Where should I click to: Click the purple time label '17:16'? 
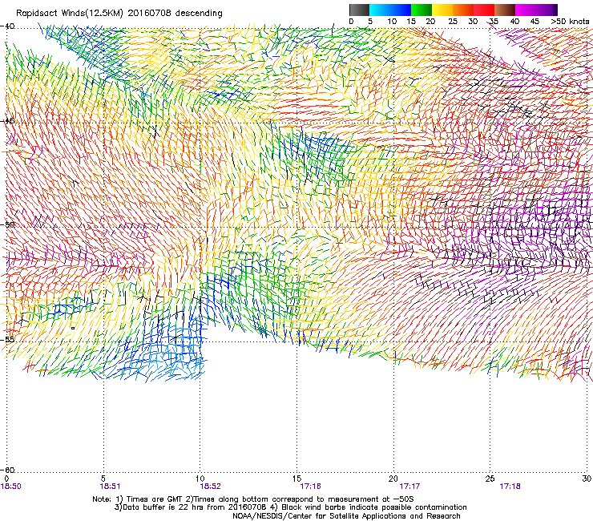310,487
